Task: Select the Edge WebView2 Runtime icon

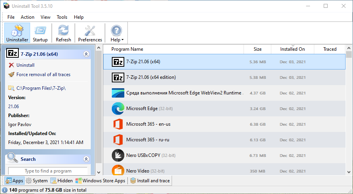Action: (x=118, y=93)
